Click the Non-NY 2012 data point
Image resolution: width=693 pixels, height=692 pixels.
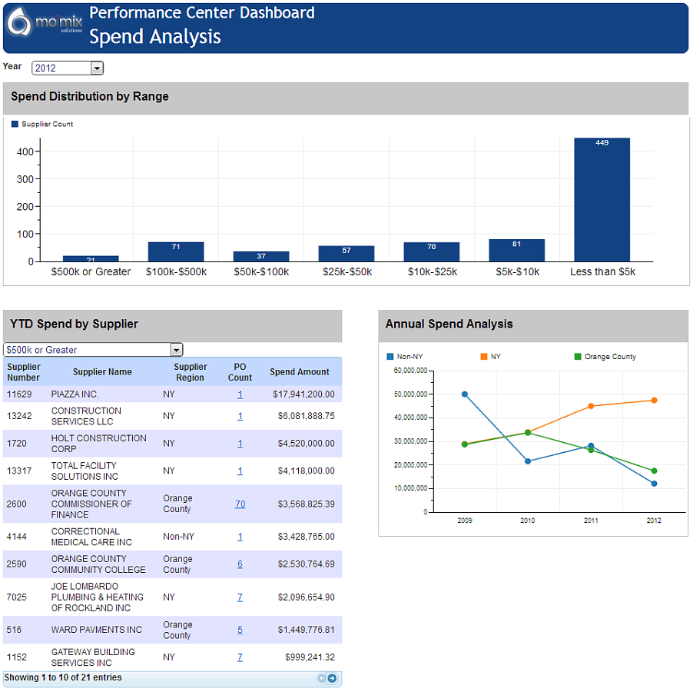pyautogui.click(x=654, y=484)
